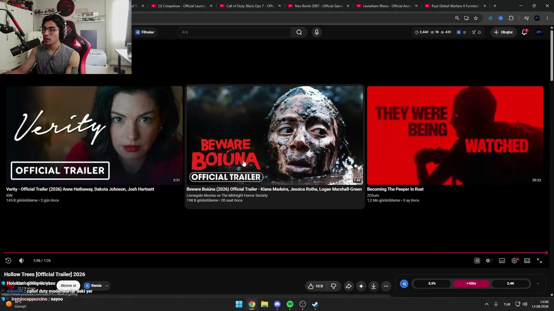
Task: Open YouTube notifications bell
Action: tap(525, 32)
